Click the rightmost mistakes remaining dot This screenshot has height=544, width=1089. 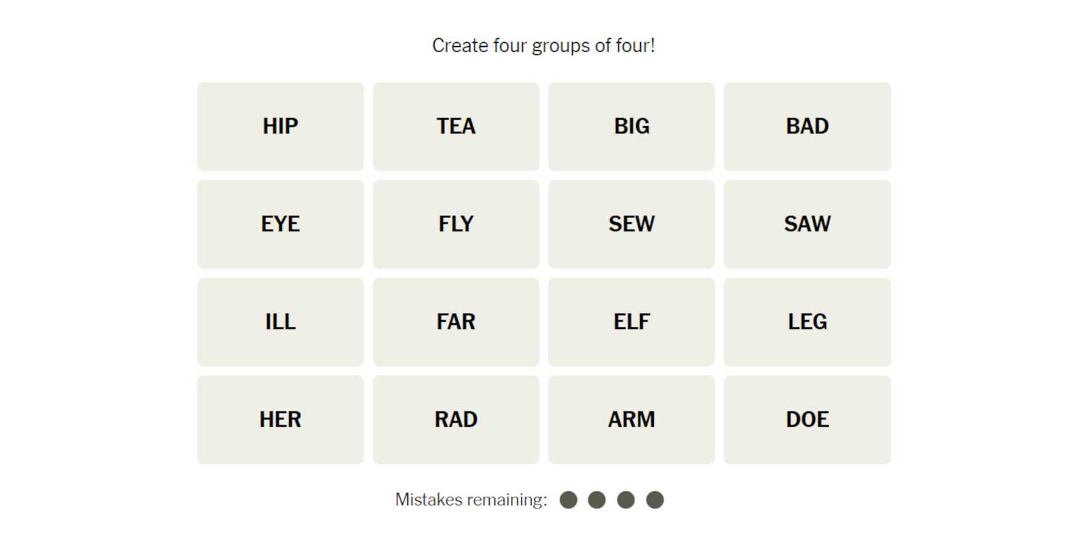(655, 500)
